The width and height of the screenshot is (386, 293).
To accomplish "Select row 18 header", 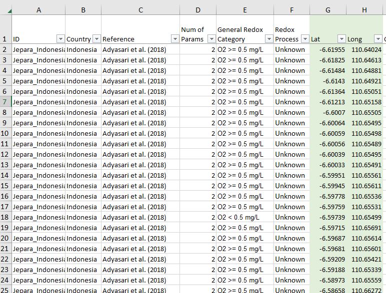I will tap(5, 217).
